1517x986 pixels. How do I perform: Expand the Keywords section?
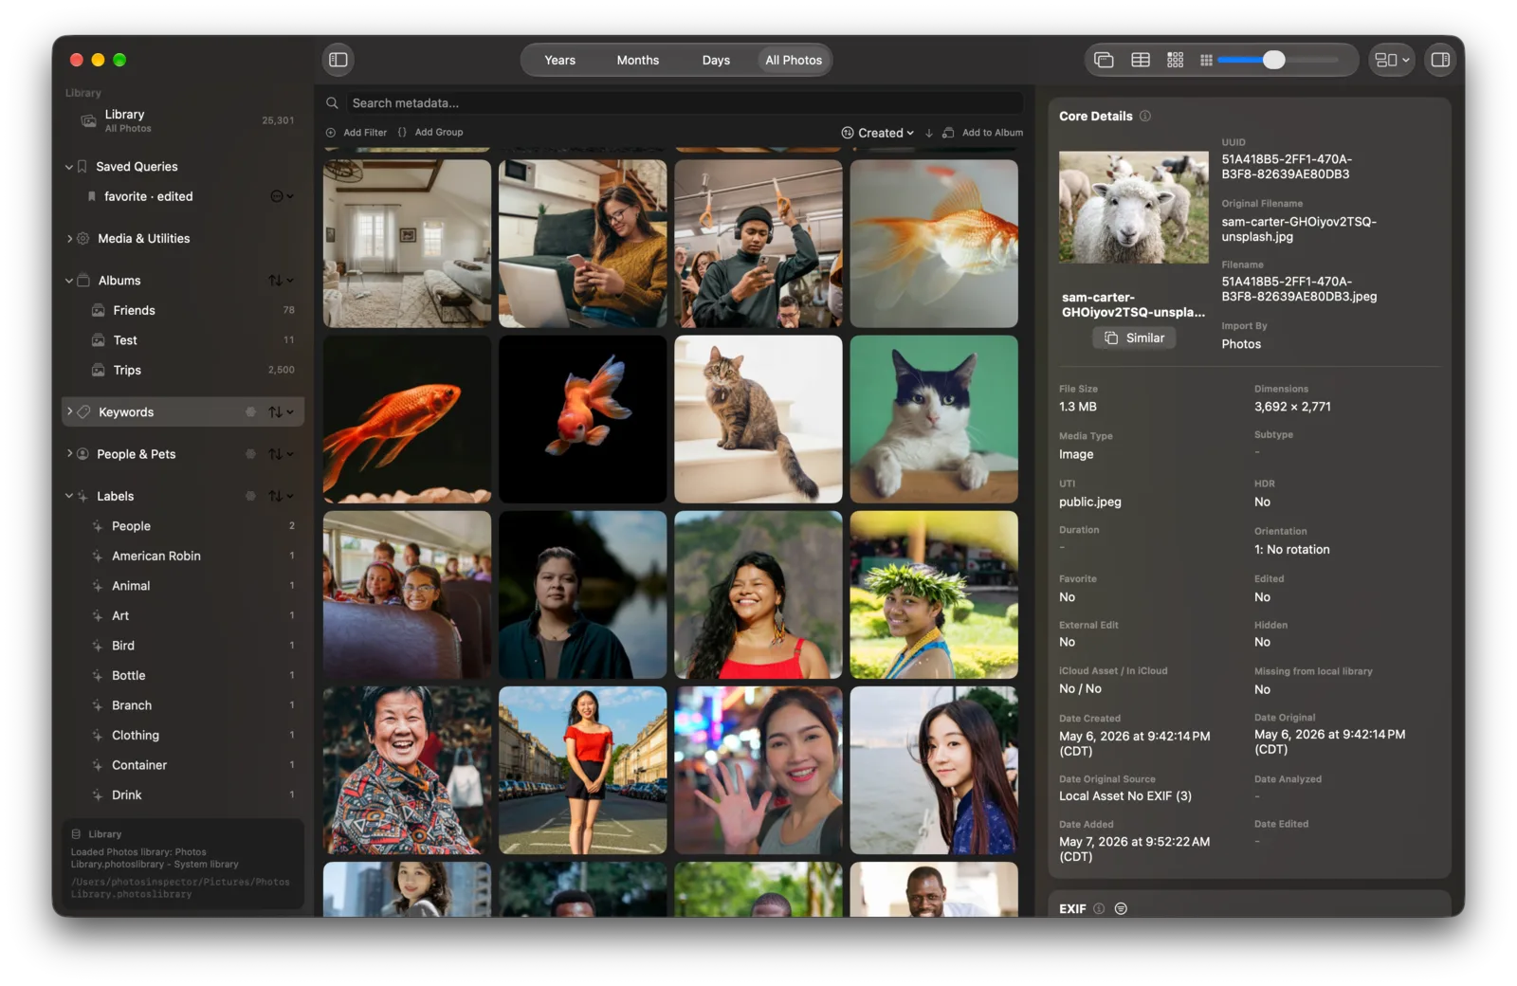click(x=69, y=411)
